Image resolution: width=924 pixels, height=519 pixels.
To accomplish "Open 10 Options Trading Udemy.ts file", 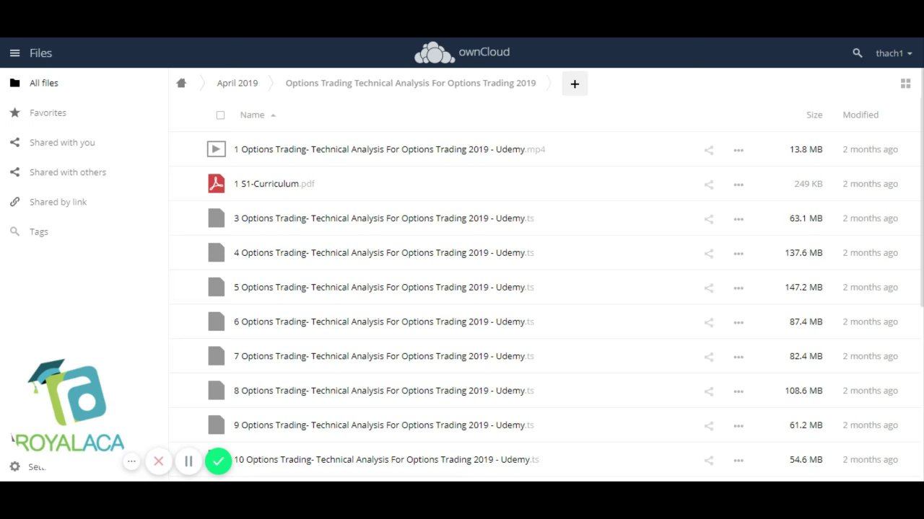I will pos(386,459).
